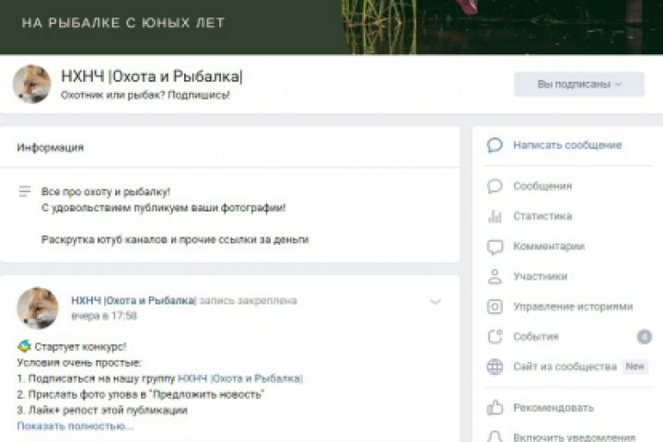The width and height of the screenshot is (663, 442).
Task: Click the 'вчера в 17:58' post timestamp
Action: pyautogui.click(x=104, y=316)
